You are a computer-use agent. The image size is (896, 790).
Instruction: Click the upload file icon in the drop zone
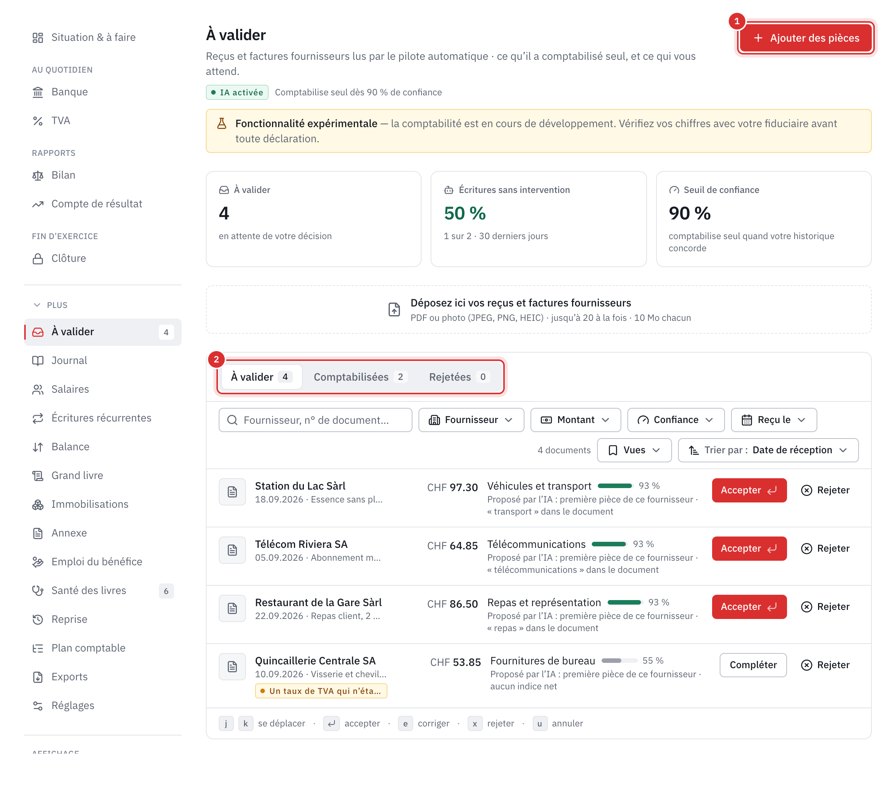[394, 309]
